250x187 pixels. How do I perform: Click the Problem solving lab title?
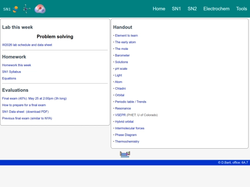(x=55, y=36)
